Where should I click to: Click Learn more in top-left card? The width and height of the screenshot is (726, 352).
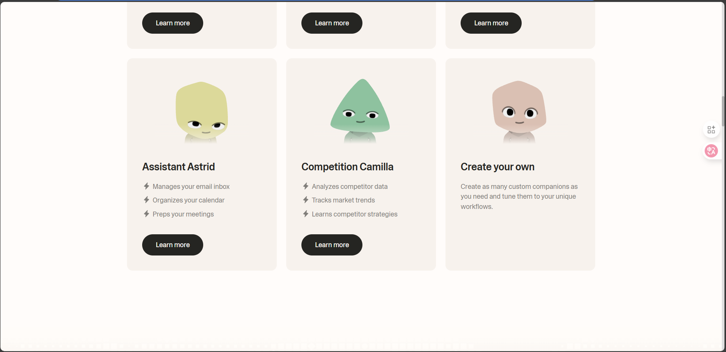tap(172, 23)
